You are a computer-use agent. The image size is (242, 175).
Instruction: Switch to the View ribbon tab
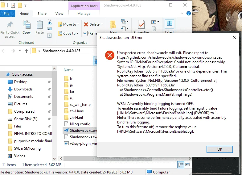point(59,14)
